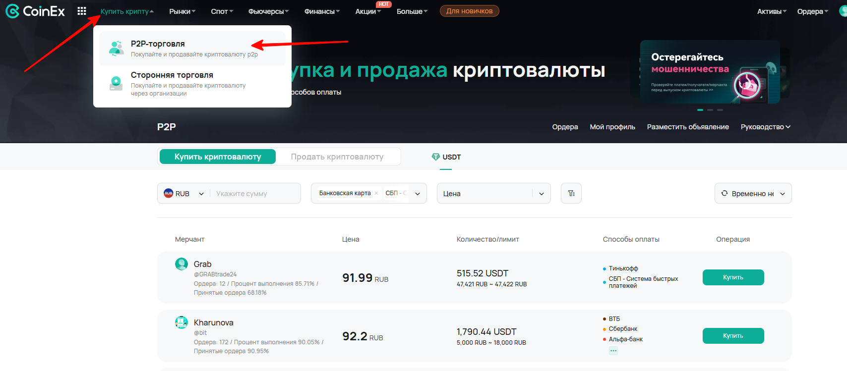Screen dimensions: 847x371
Task: Click the third-party trading icon
Action: [116, 83]
